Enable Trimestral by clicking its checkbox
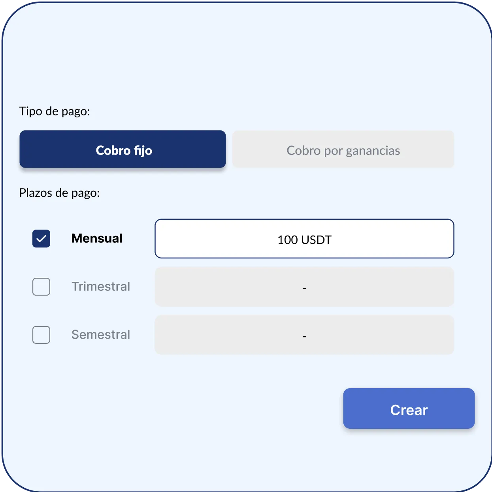The height and width of the screenshot is (492, 492). pyautogui.click(x=41, y=287)
